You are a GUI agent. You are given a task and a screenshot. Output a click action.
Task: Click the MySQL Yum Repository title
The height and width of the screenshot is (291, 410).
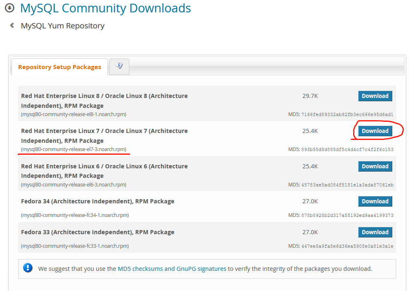point(63,26)
